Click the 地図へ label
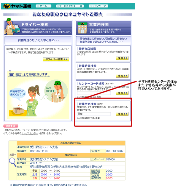 13,155
